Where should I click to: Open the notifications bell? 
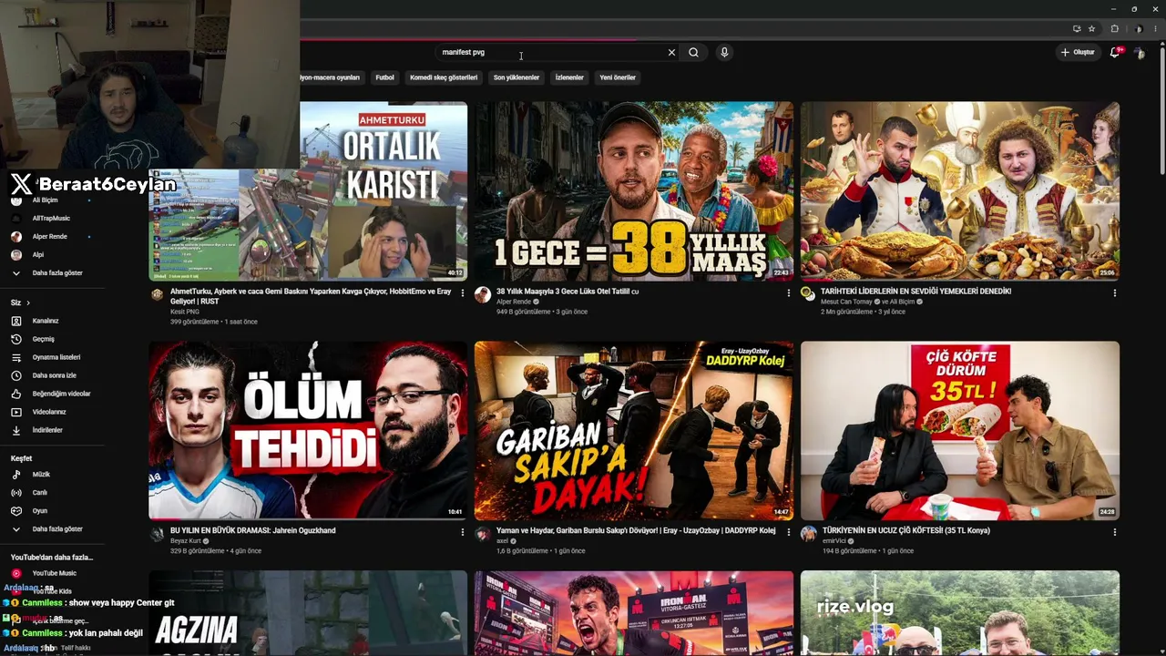click(1115, 53)
